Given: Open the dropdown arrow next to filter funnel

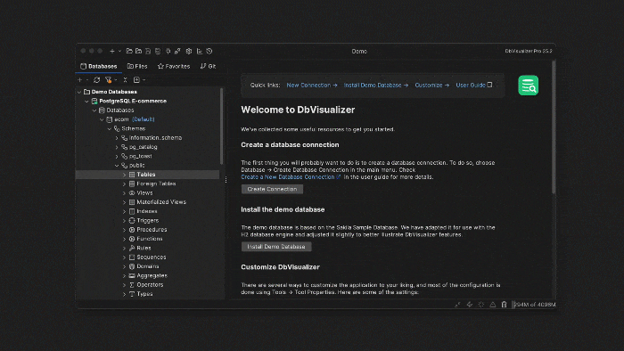Looking at the screenshot, I should pos(116,80).
